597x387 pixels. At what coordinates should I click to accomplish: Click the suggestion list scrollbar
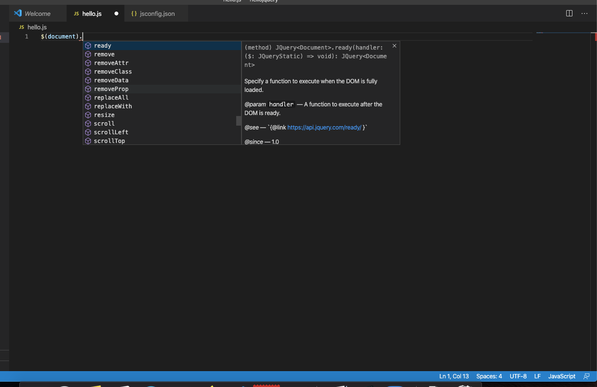pyautogui.click(x=238, y=121)
